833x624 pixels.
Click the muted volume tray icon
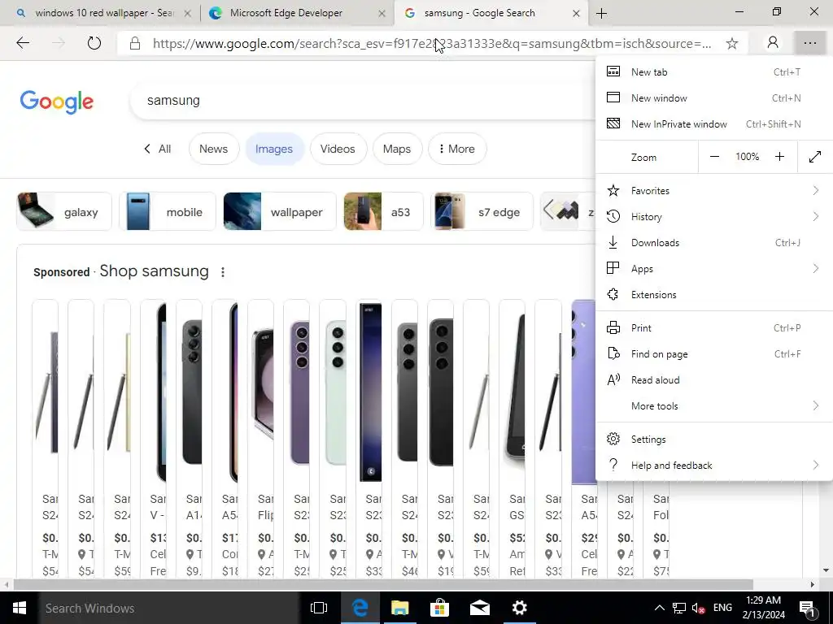[x=698, y=608]
